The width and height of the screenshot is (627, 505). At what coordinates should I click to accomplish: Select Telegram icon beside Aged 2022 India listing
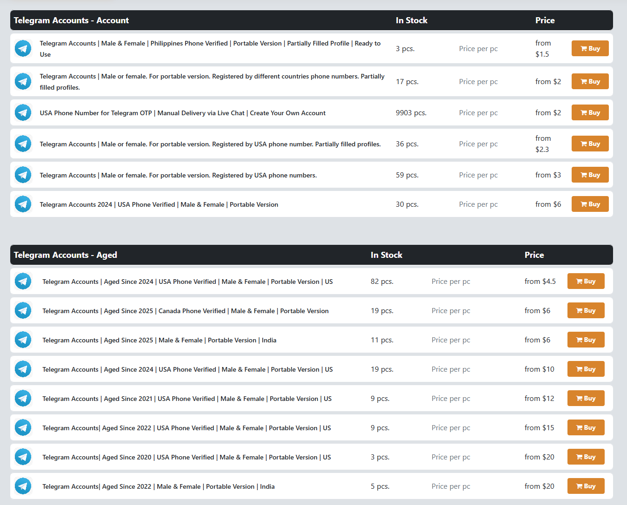[23, 486]
